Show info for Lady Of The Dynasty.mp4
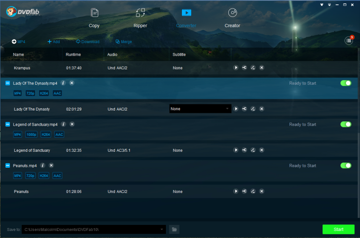The image size is (360, 238). click(x=63, y=83)
